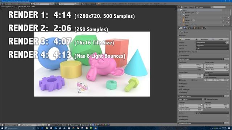Open Task View from the taskbar
The height and width of the screenshot is (130, 232).
(x=38, y=128)
